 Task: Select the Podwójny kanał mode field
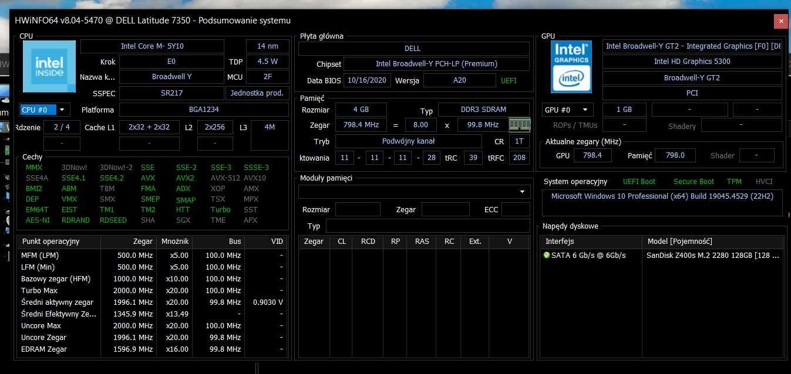408,141
